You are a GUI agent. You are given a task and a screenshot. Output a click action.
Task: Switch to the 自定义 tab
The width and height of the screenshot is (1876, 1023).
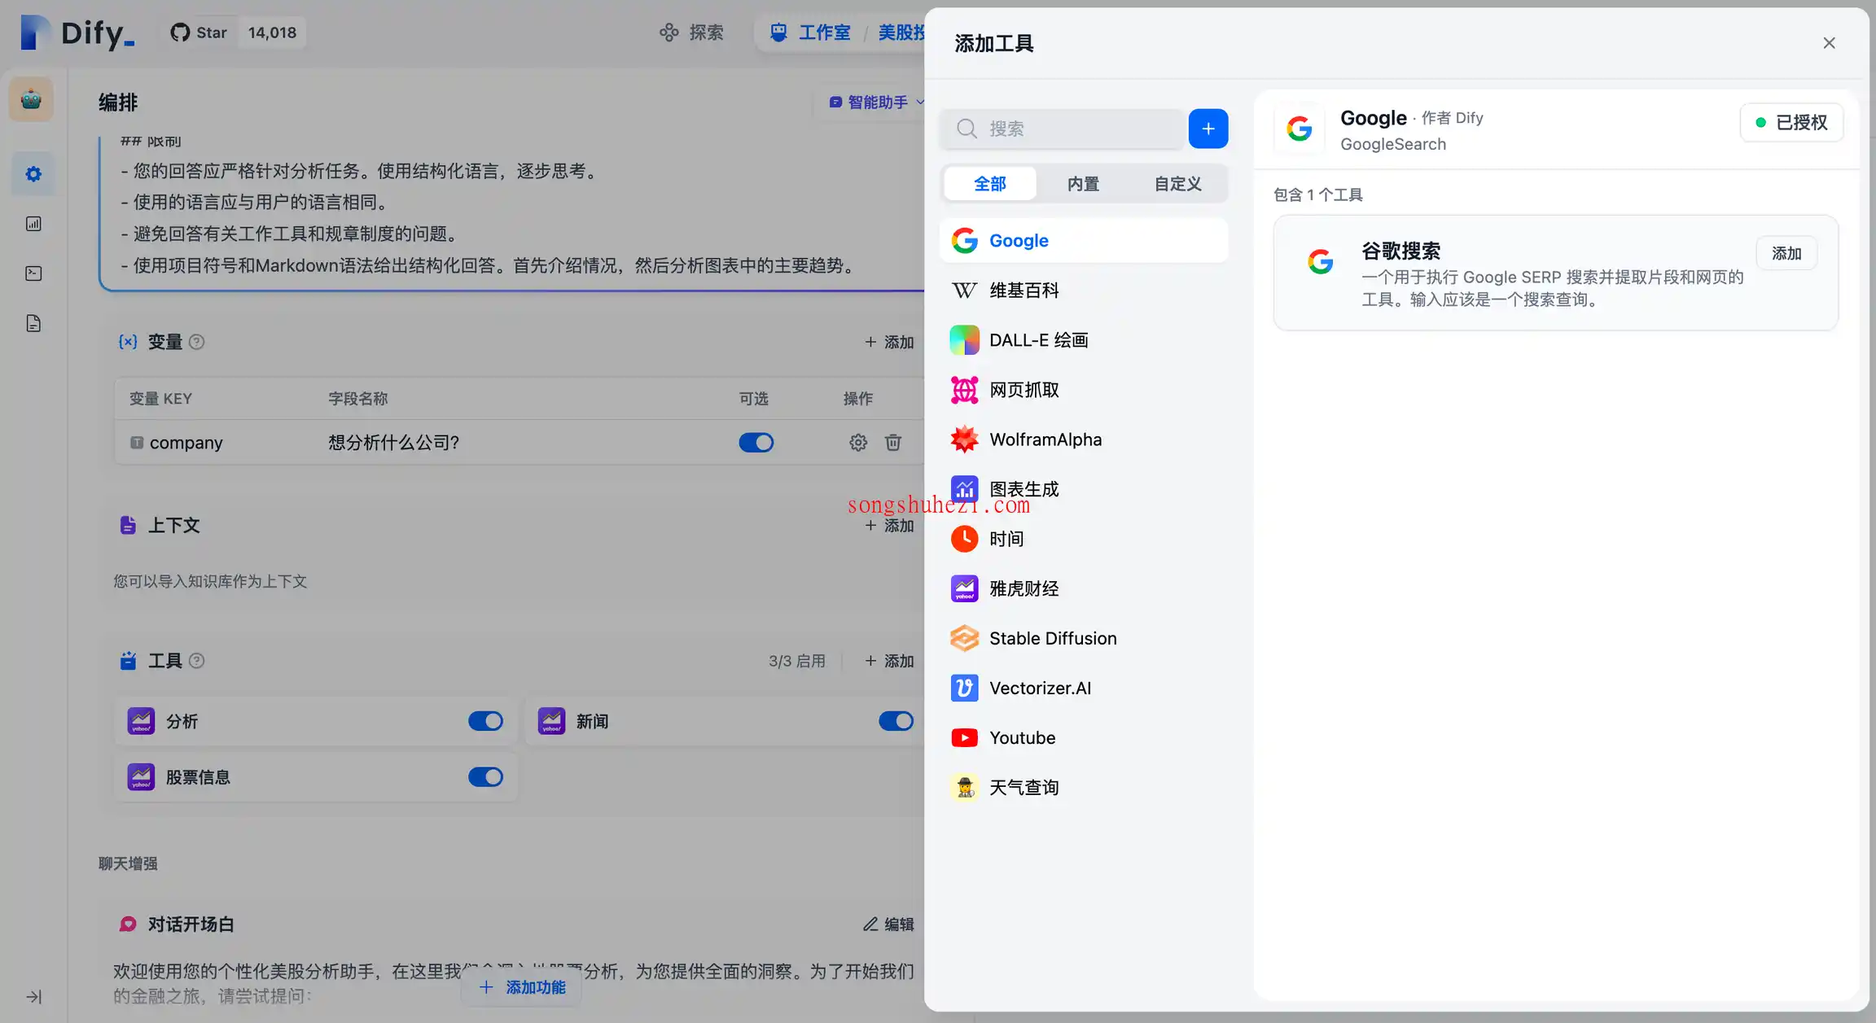[x=1177, y=184]
